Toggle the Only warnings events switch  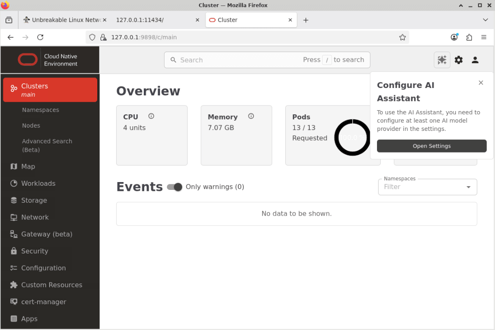pyautogui.click(x=174, y=187)
